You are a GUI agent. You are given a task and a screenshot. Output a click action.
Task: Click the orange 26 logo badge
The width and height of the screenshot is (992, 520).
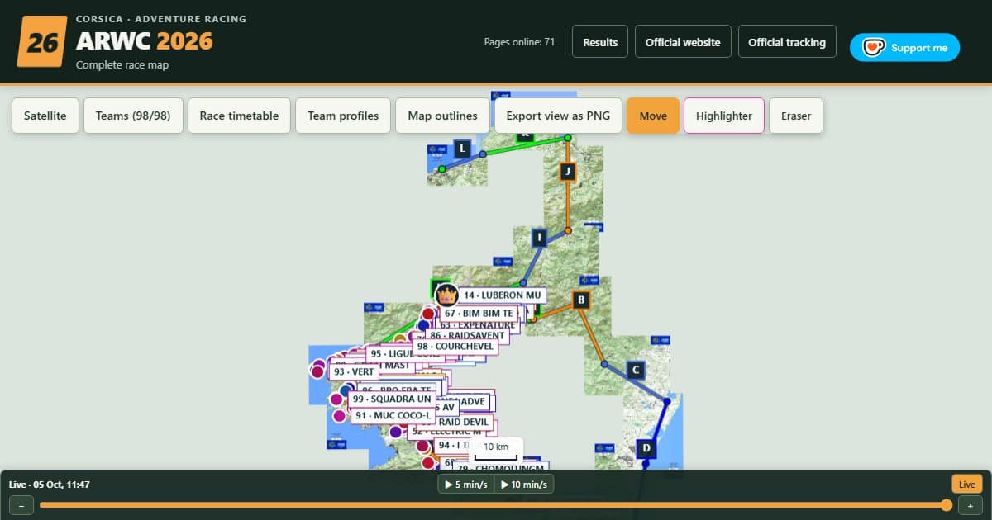(x=41, y=40)
